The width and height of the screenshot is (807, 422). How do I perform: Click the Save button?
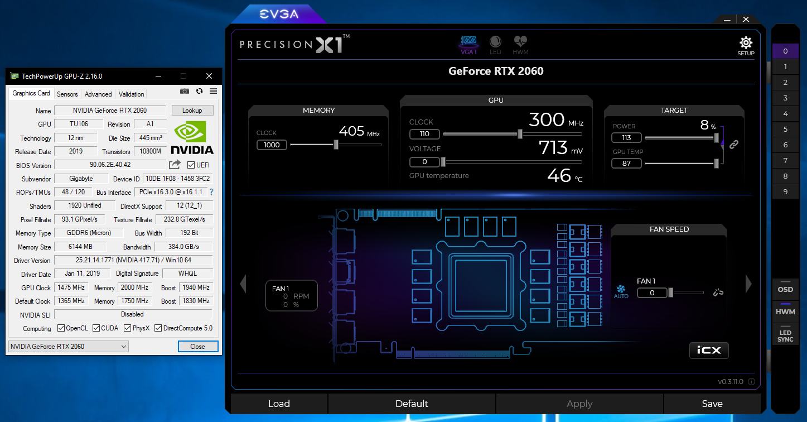coord(712,404)
